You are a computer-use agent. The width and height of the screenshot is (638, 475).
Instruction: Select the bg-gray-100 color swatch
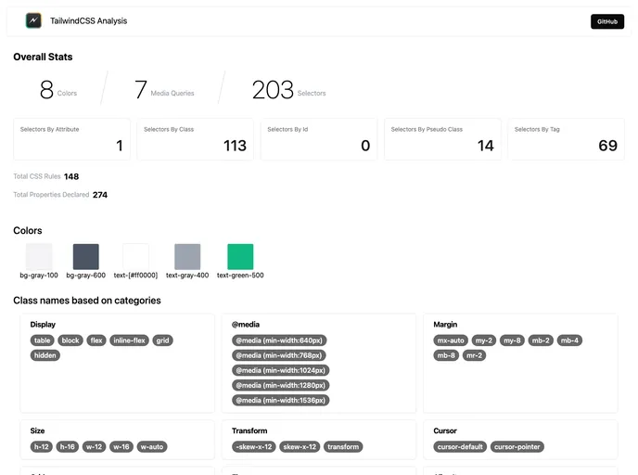39,256
